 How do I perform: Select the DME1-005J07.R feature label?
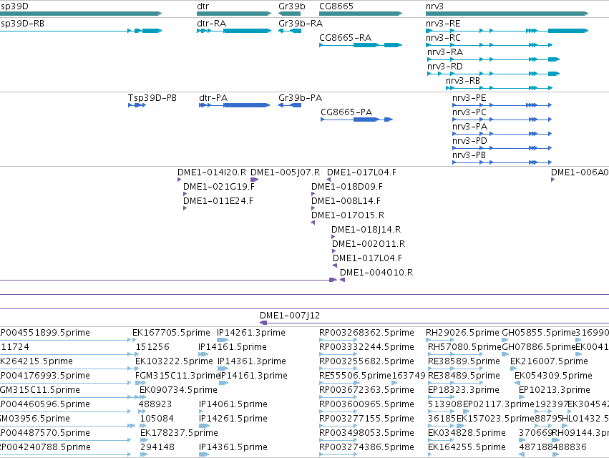click(285, 172)
